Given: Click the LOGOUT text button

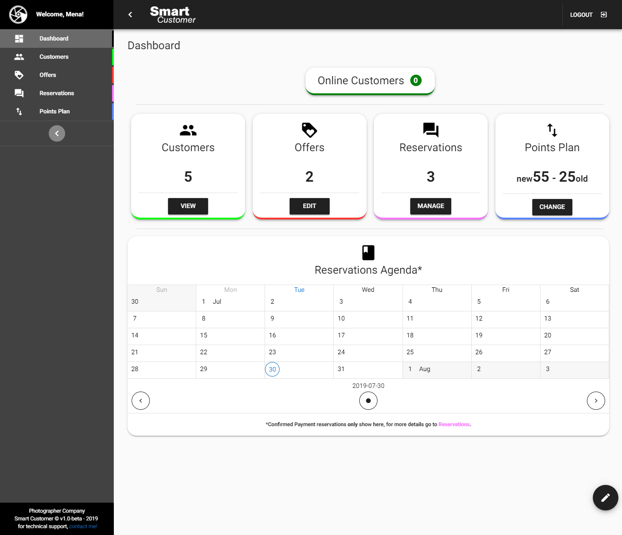Looking at the screenshot, I should click(x=581, y=15).
